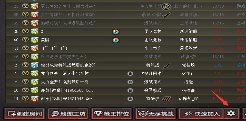The width and height of the screenshot is (246, 121).
Task: Click lock icon on room 10 指挥部
Action: [130, 90]
